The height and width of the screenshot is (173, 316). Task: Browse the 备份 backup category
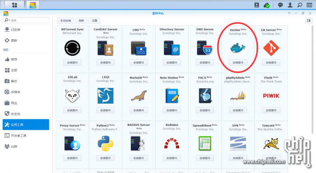(26, 81)
